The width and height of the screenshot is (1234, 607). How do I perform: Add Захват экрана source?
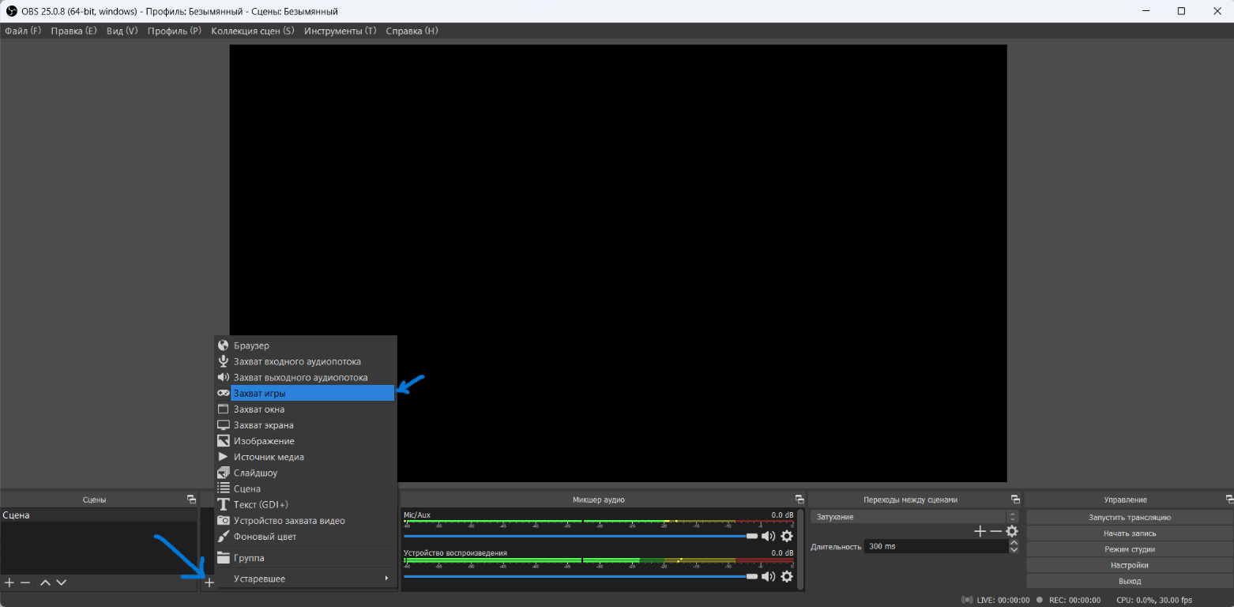pos(304,425)
